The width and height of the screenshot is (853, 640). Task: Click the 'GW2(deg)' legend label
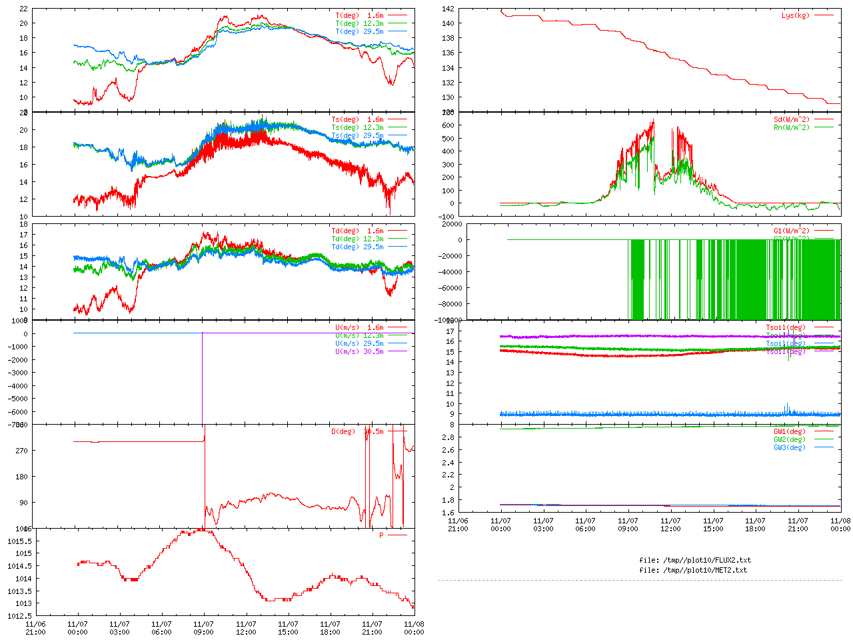[x=790, y=439]
